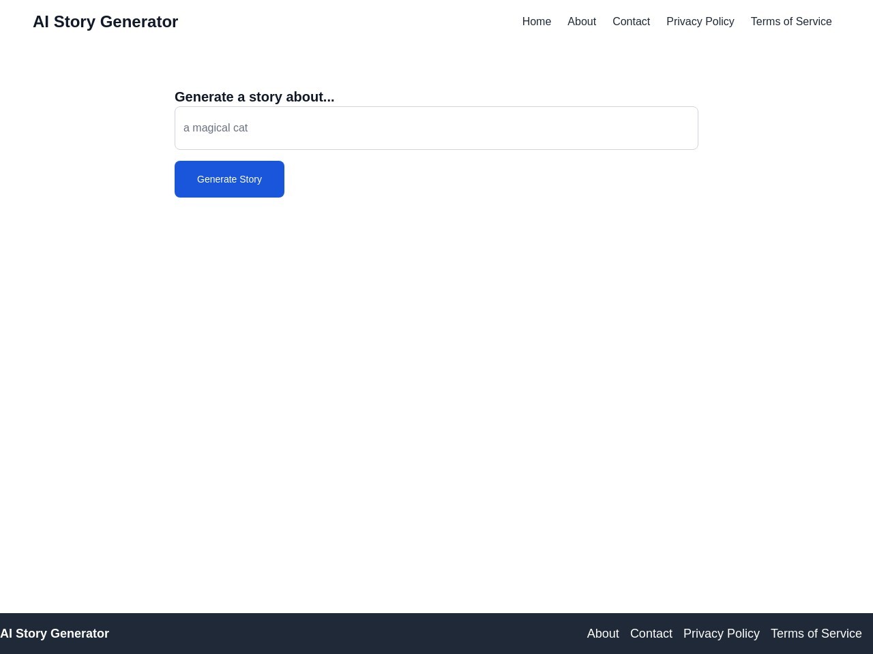Select the placeholder text a magical cat
The height and width of the screenshot is (654, 873).
coord(216,127)
